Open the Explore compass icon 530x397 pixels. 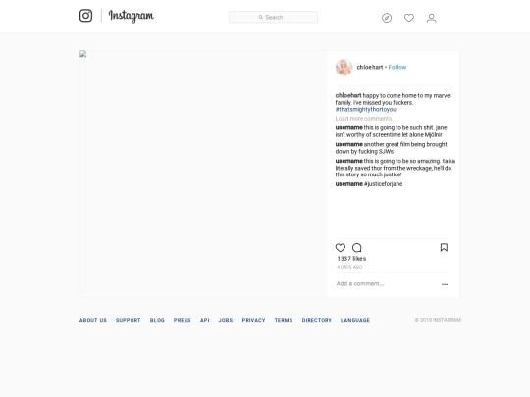click(x=387, y=18)
